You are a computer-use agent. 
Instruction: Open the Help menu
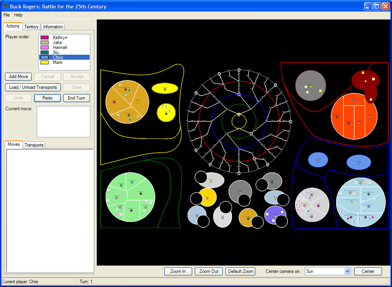coord(18,15)
